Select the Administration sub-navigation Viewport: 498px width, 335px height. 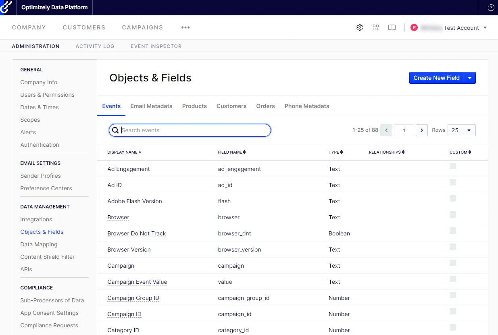(x=35, y=46)
